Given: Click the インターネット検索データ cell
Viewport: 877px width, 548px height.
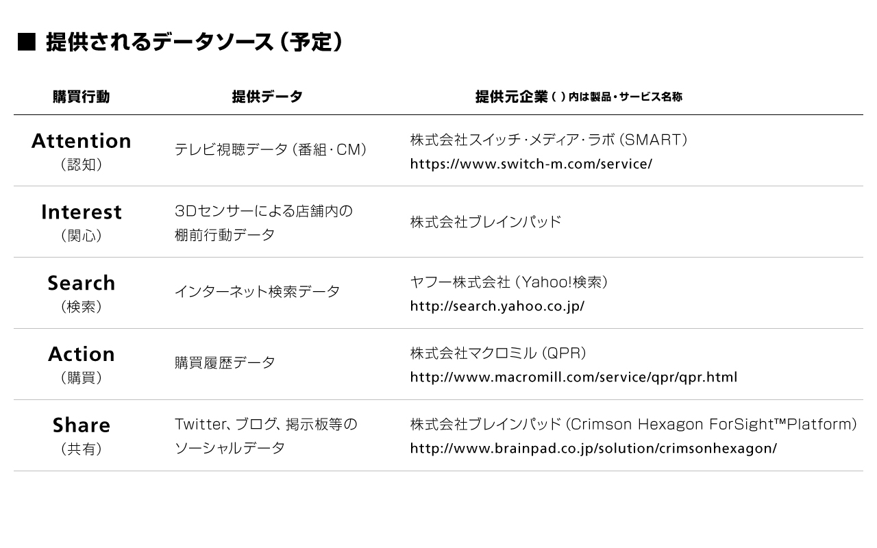Looking at the screenshot, I should click(257, 292).
